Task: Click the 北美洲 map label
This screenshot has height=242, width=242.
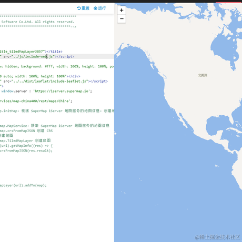Action: [203, 75]
